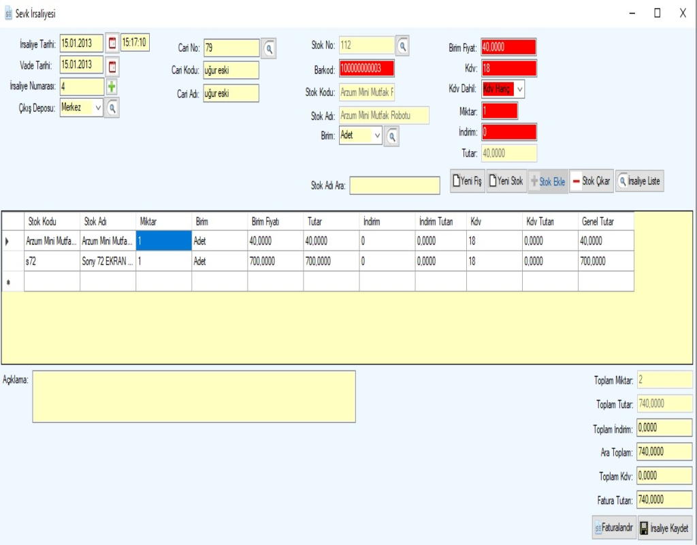Viewport: 697px width, 545px height.
Task: Click search icon next to Cari No
Action: (x=270, y=48)
